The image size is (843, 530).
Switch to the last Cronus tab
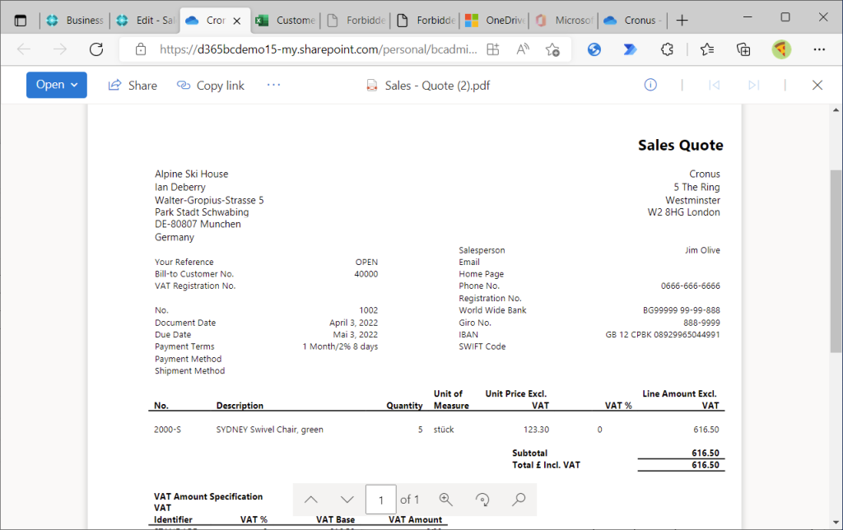[633, 21]
